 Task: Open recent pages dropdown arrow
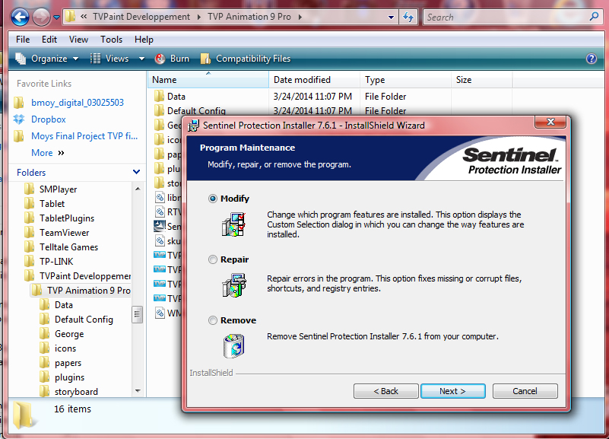(56, 17)
